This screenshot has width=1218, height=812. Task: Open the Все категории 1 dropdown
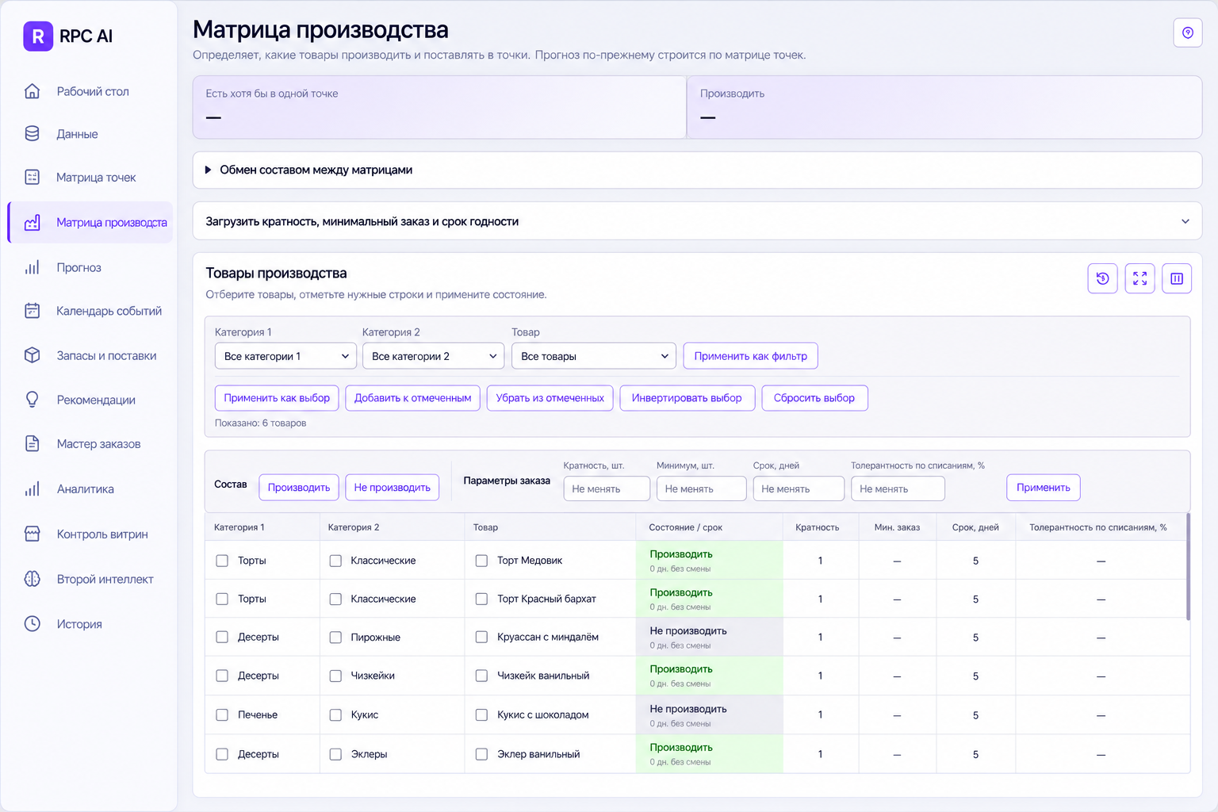click(285, 356)
